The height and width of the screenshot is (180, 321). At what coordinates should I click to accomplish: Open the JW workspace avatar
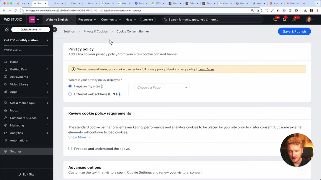click(32, 19)
